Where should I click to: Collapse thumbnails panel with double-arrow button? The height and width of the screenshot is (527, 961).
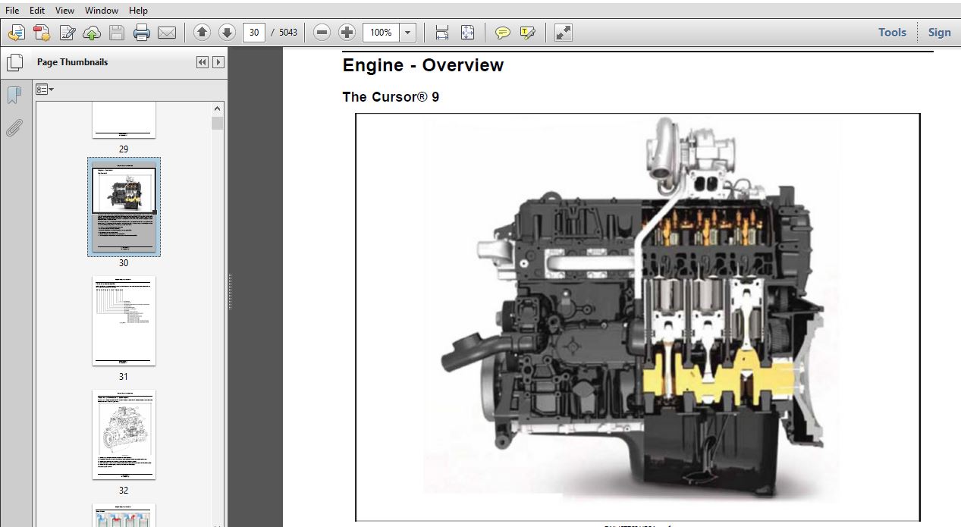[x=203, y=62]
